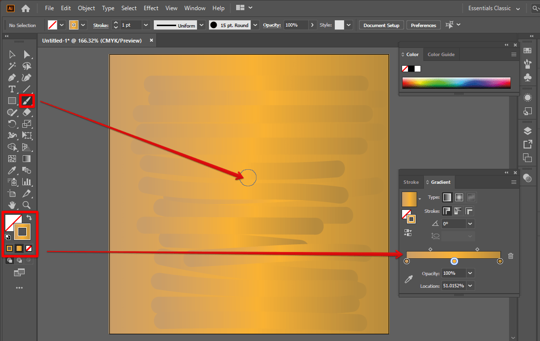Select the Hand tool
Viewport: 540px width, 341px height.
(x=12, y=205)
